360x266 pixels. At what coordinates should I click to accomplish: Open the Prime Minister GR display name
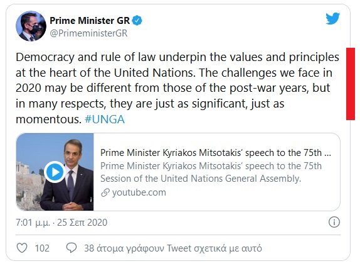pyautogui.click(x=90, y=21)
